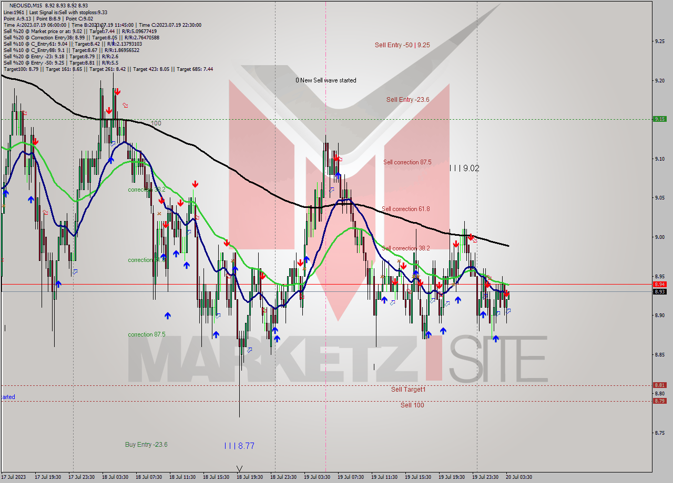The image size is (673, 483).
Task: Click the '19 Jul 15:30' time label
Action: (418, 477)
